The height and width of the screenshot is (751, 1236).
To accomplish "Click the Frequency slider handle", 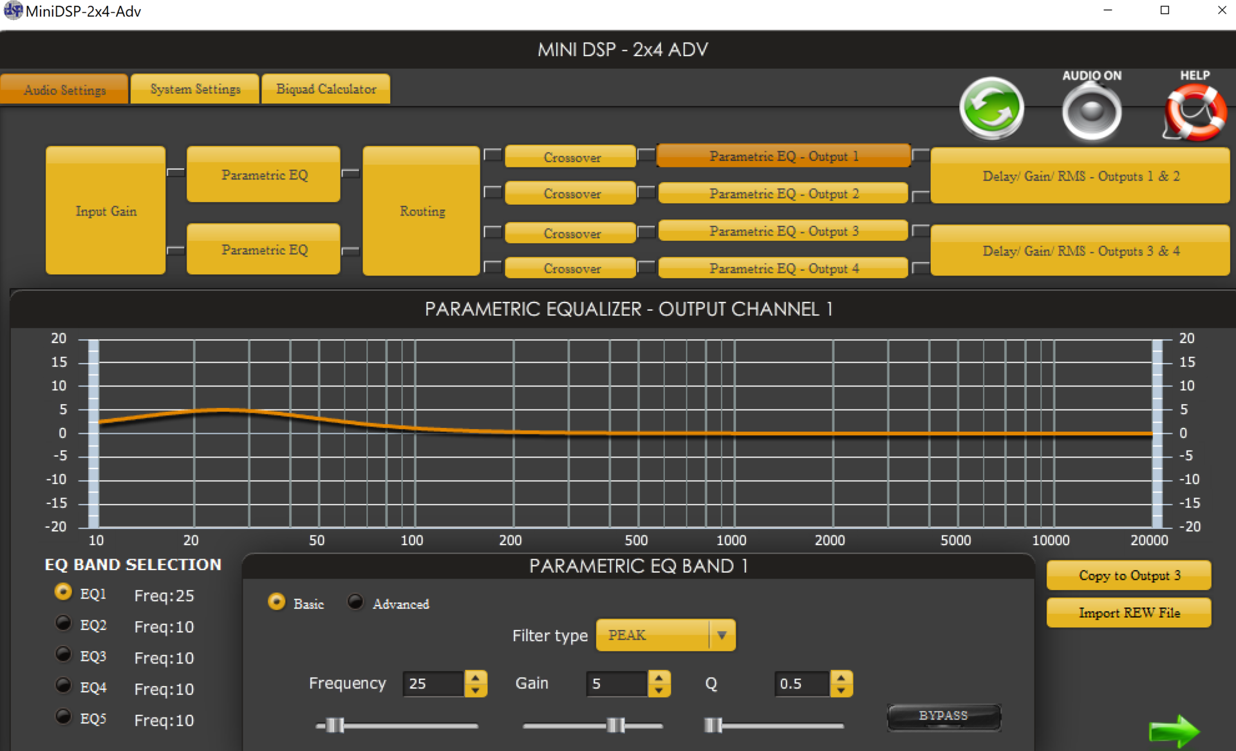I will pyautogui.click(x=335, y=725).
